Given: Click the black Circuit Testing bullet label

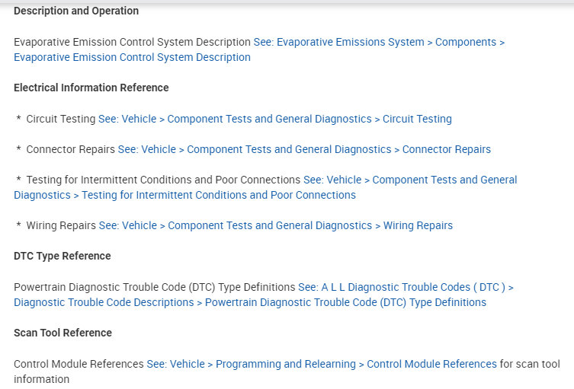Looking at the screenshot, I should [x=61, y=120].
